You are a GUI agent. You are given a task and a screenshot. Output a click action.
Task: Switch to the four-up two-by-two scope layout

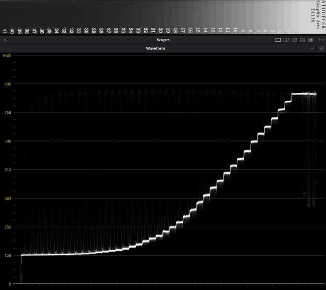coord(294,40)
